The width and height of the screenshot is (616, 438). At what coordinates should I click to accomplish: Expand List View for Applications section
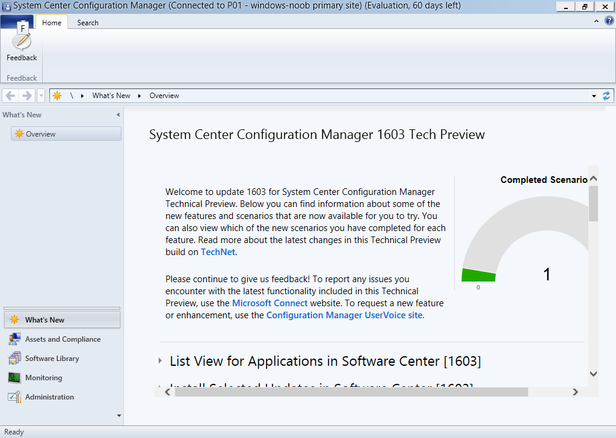[x=160, y=360]
